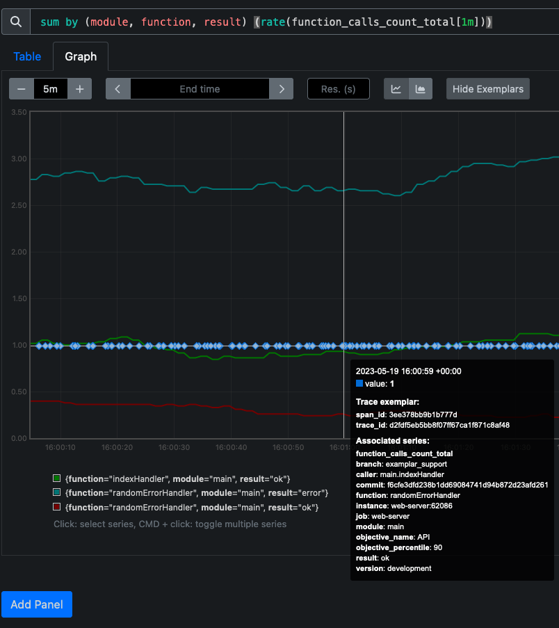Edit the 5m range input
Viewport: 559px width, 628px height.
[x=51, y=89]
